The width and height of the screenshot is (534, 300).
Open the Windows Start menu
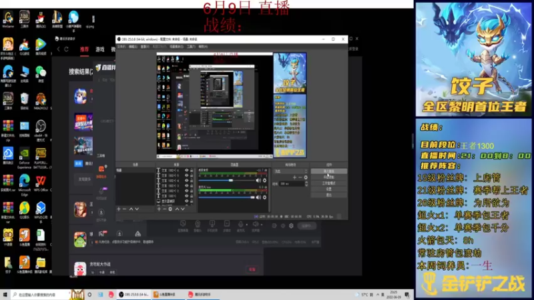tap(5, 295)
